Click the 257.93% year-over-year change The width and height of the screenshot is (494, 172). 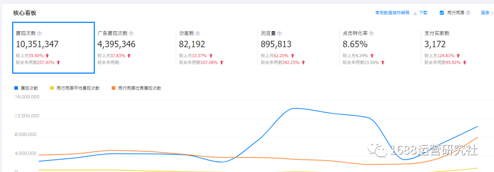pos(46,62)
